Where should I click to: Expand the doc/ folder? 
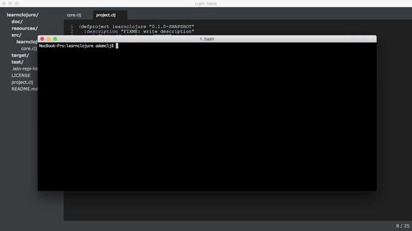(x=17, y=21)
